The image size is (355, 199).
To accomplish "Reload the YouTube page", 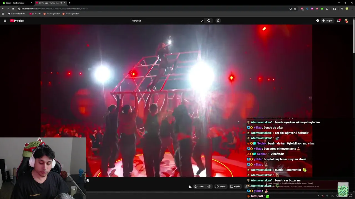I will coord(13,9).
